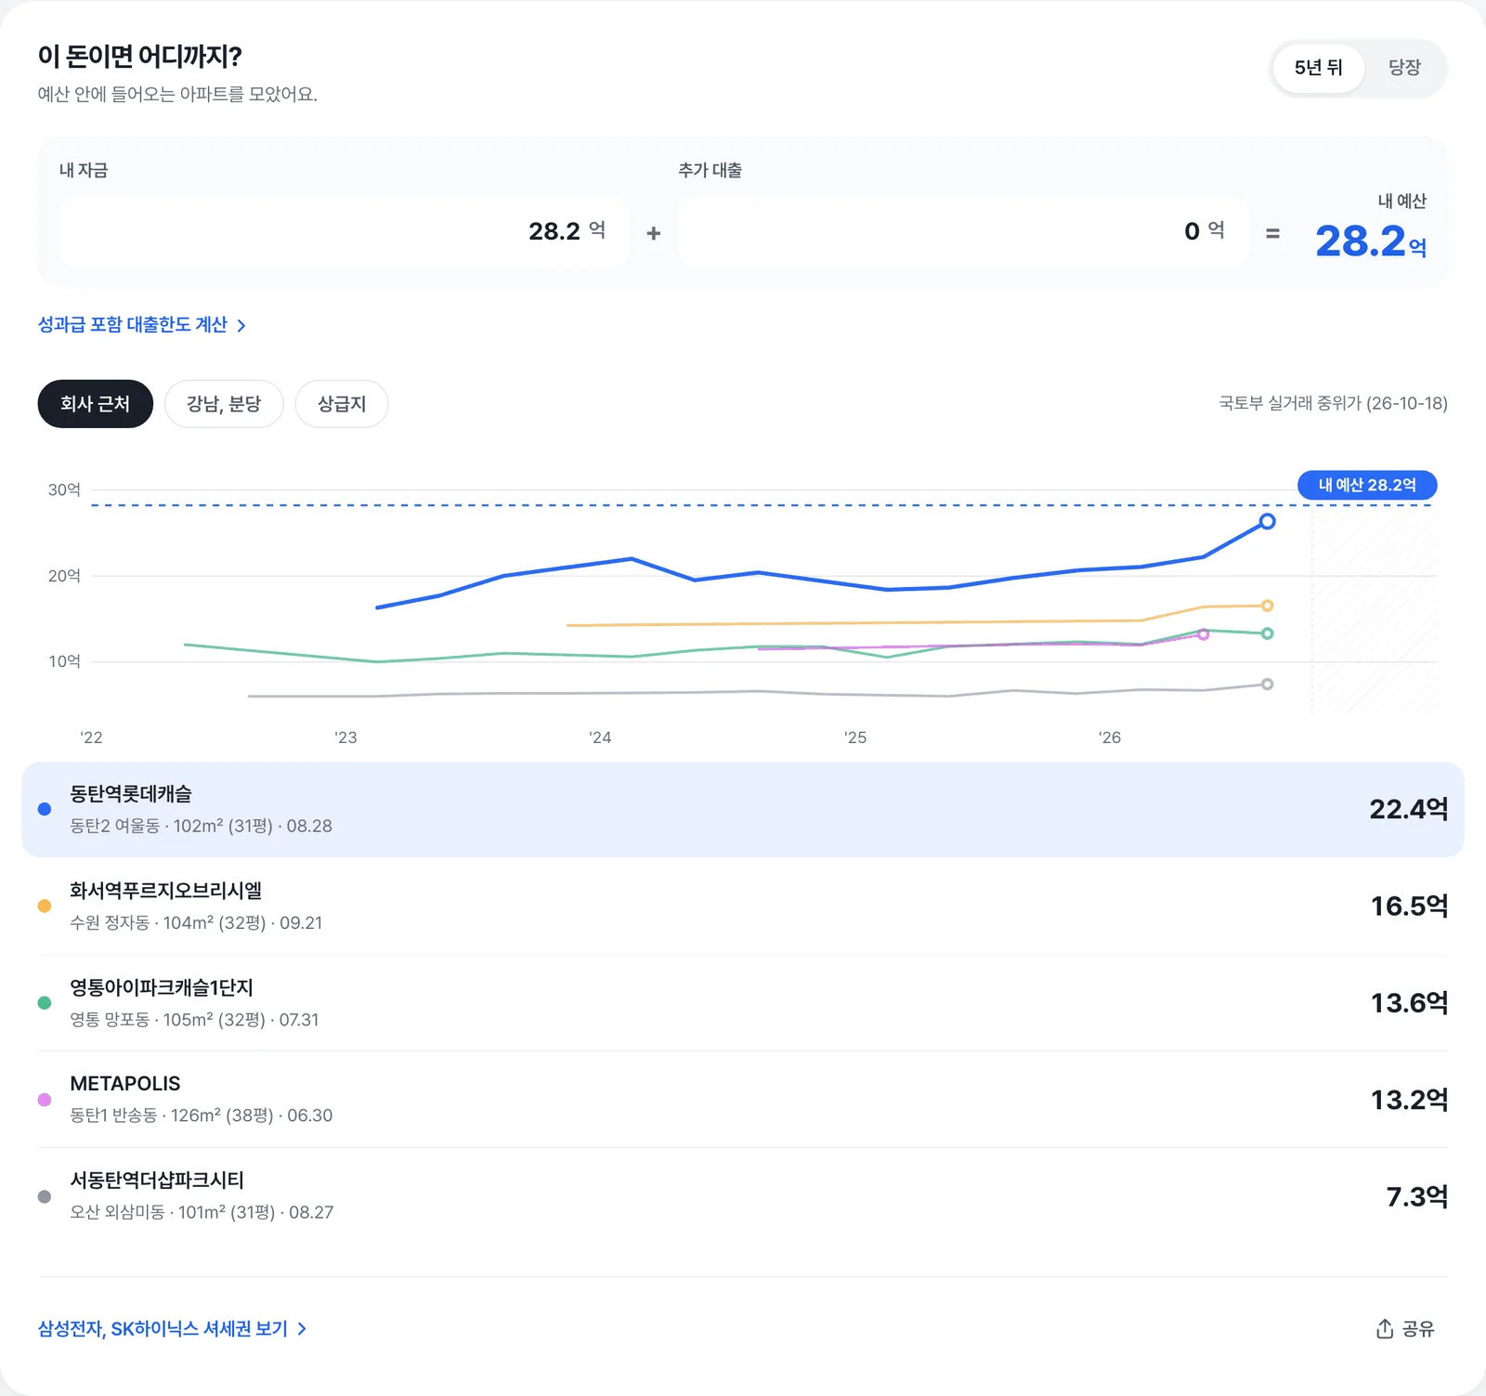The height and width of the screenshot is (1396, 1486).
Task: Click the chevron after 삼성전자, SK하이닉스 셔세권 보기
Action: [302, 1329]
